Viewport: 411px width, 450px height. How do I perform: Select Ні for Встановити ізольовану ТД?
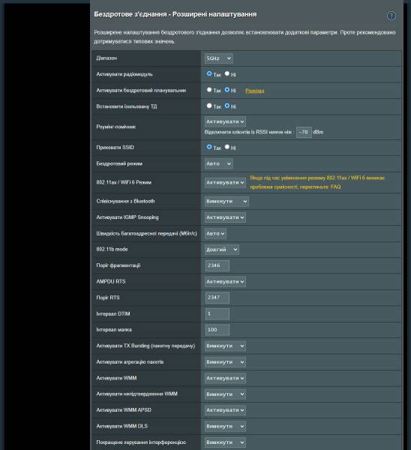pos(226,106)
